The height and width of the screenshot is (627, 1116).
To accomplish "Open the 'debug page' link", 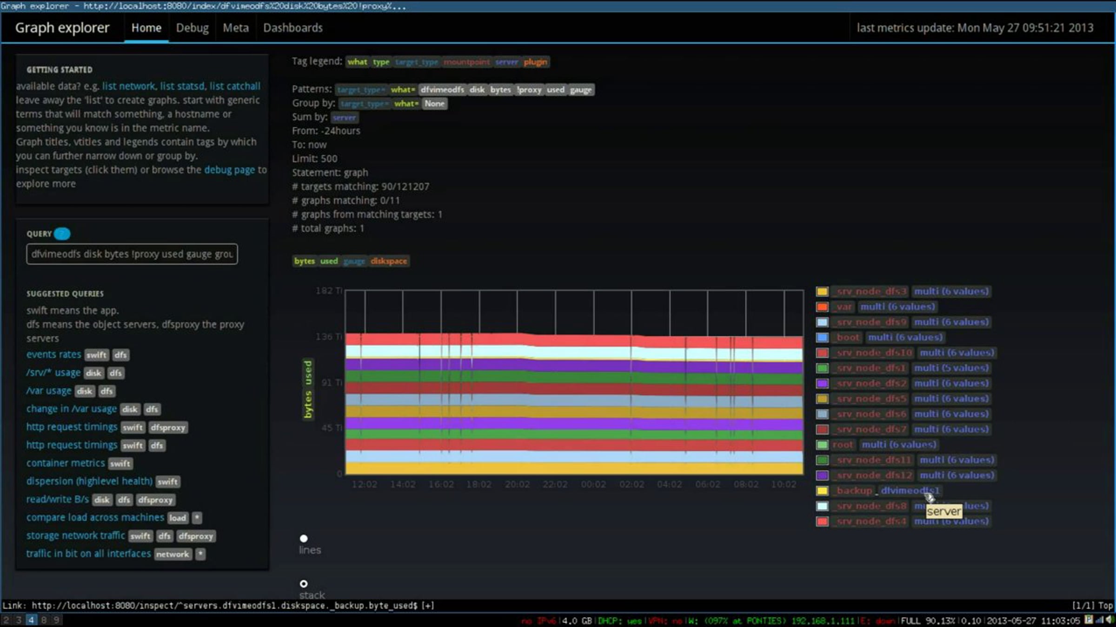I will click(x=229, y=170).
